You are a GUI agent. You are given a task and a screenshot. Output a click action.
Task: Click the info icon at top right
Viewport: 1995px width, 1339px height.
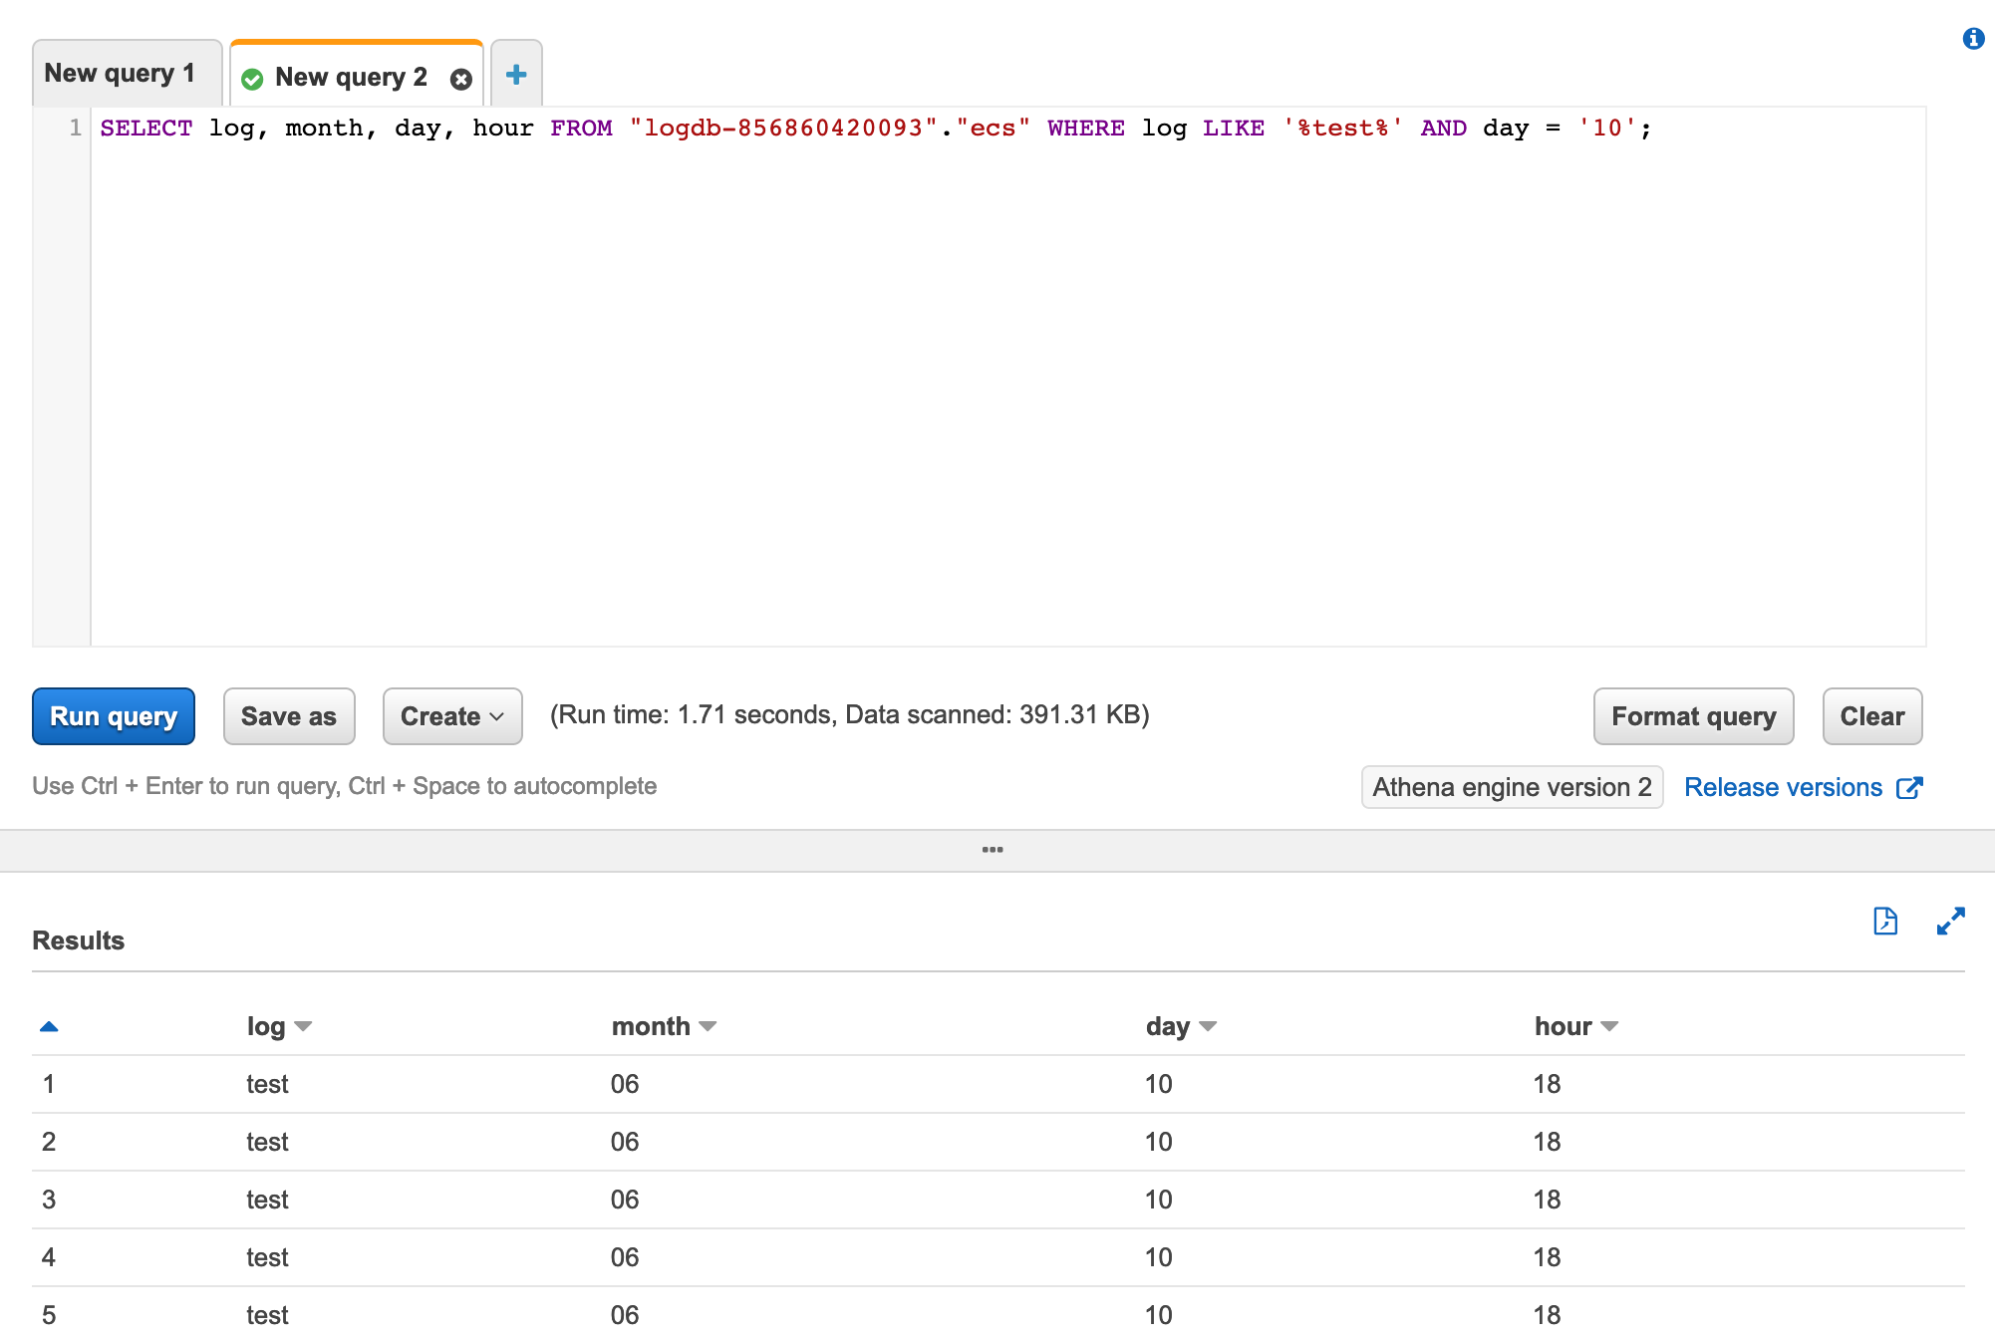[1973, 39]
